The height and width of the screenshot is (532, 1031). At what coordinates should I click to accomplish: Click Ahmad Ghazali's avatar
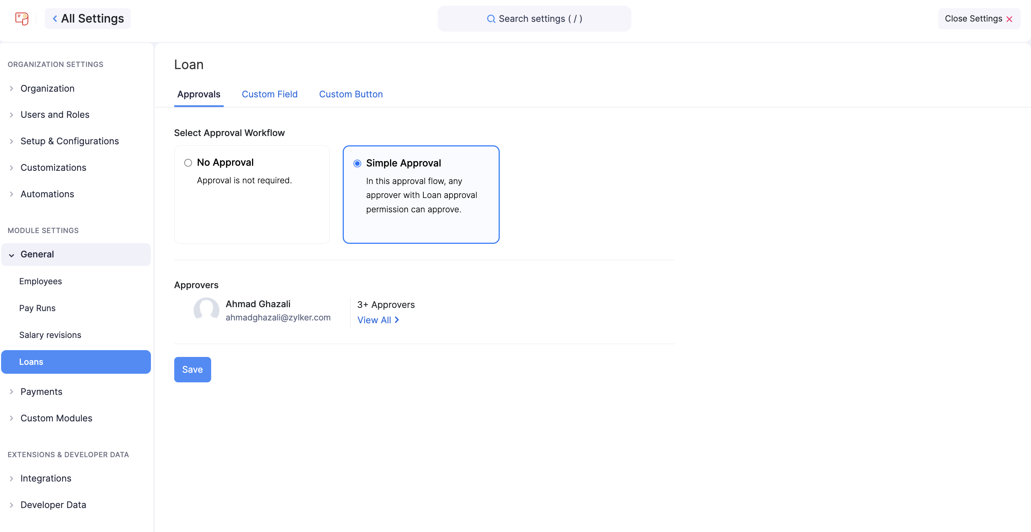(206, 310)
